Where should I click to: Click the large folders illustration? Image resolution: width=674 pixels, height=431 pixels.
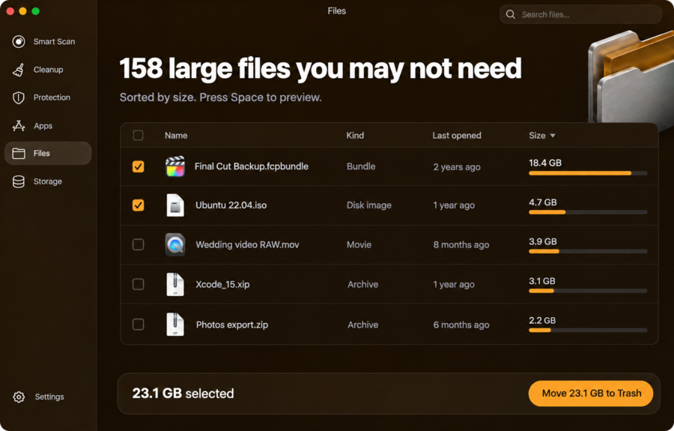pyautogui.click(x=631, y=80)
